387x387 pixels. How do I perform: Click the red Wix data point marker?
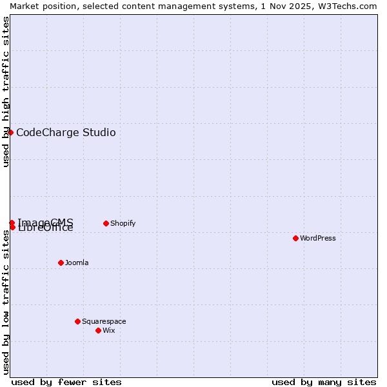tap(98, 330)
